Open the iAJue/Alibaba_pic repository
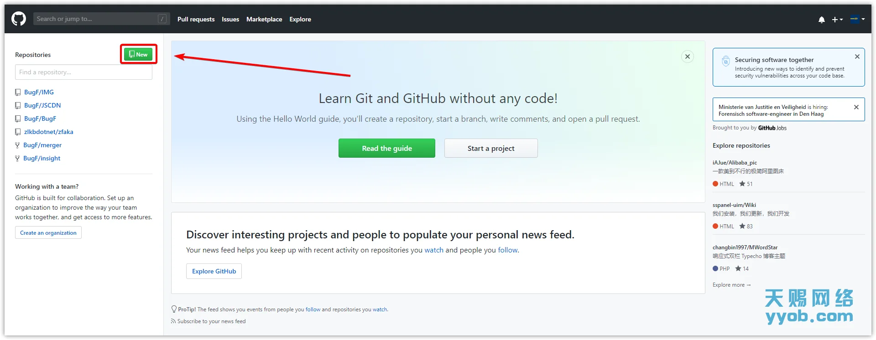Screen dimensions: 876x340 point(735,162)
